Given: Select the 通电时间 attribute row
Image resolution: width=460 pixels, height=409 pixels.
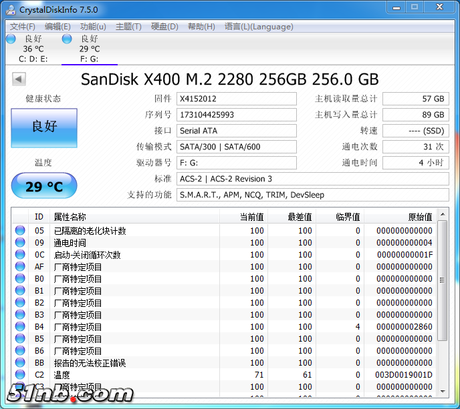Looking at the screenshot, I should click(x=225, y=243).
